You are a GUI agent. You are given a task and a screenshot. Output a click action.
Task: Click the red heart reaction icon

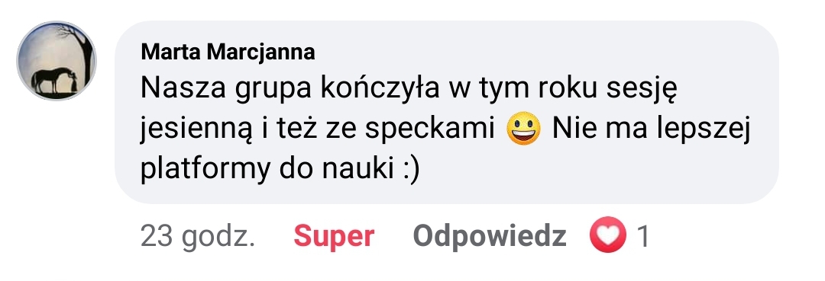pyautogui.click(x=608, y=235)
